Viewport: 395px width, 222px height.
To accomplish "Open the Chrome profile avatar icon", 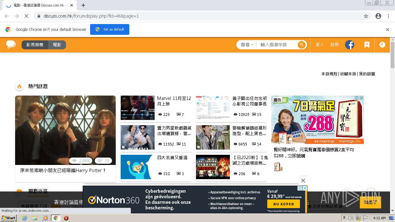I will click(x=378, y=16).
